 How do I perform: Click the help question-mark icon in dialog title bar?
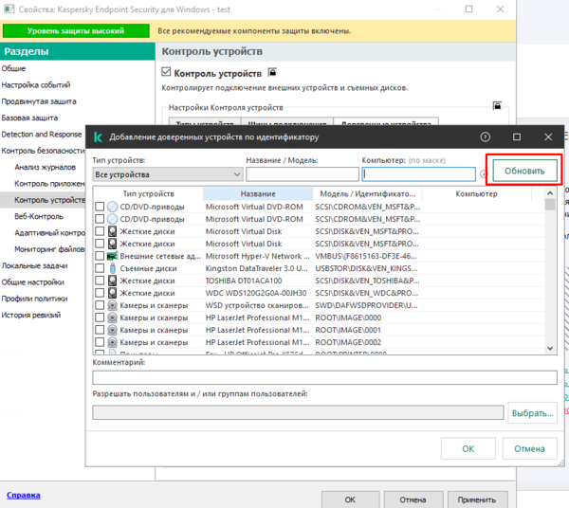point(485,137)
